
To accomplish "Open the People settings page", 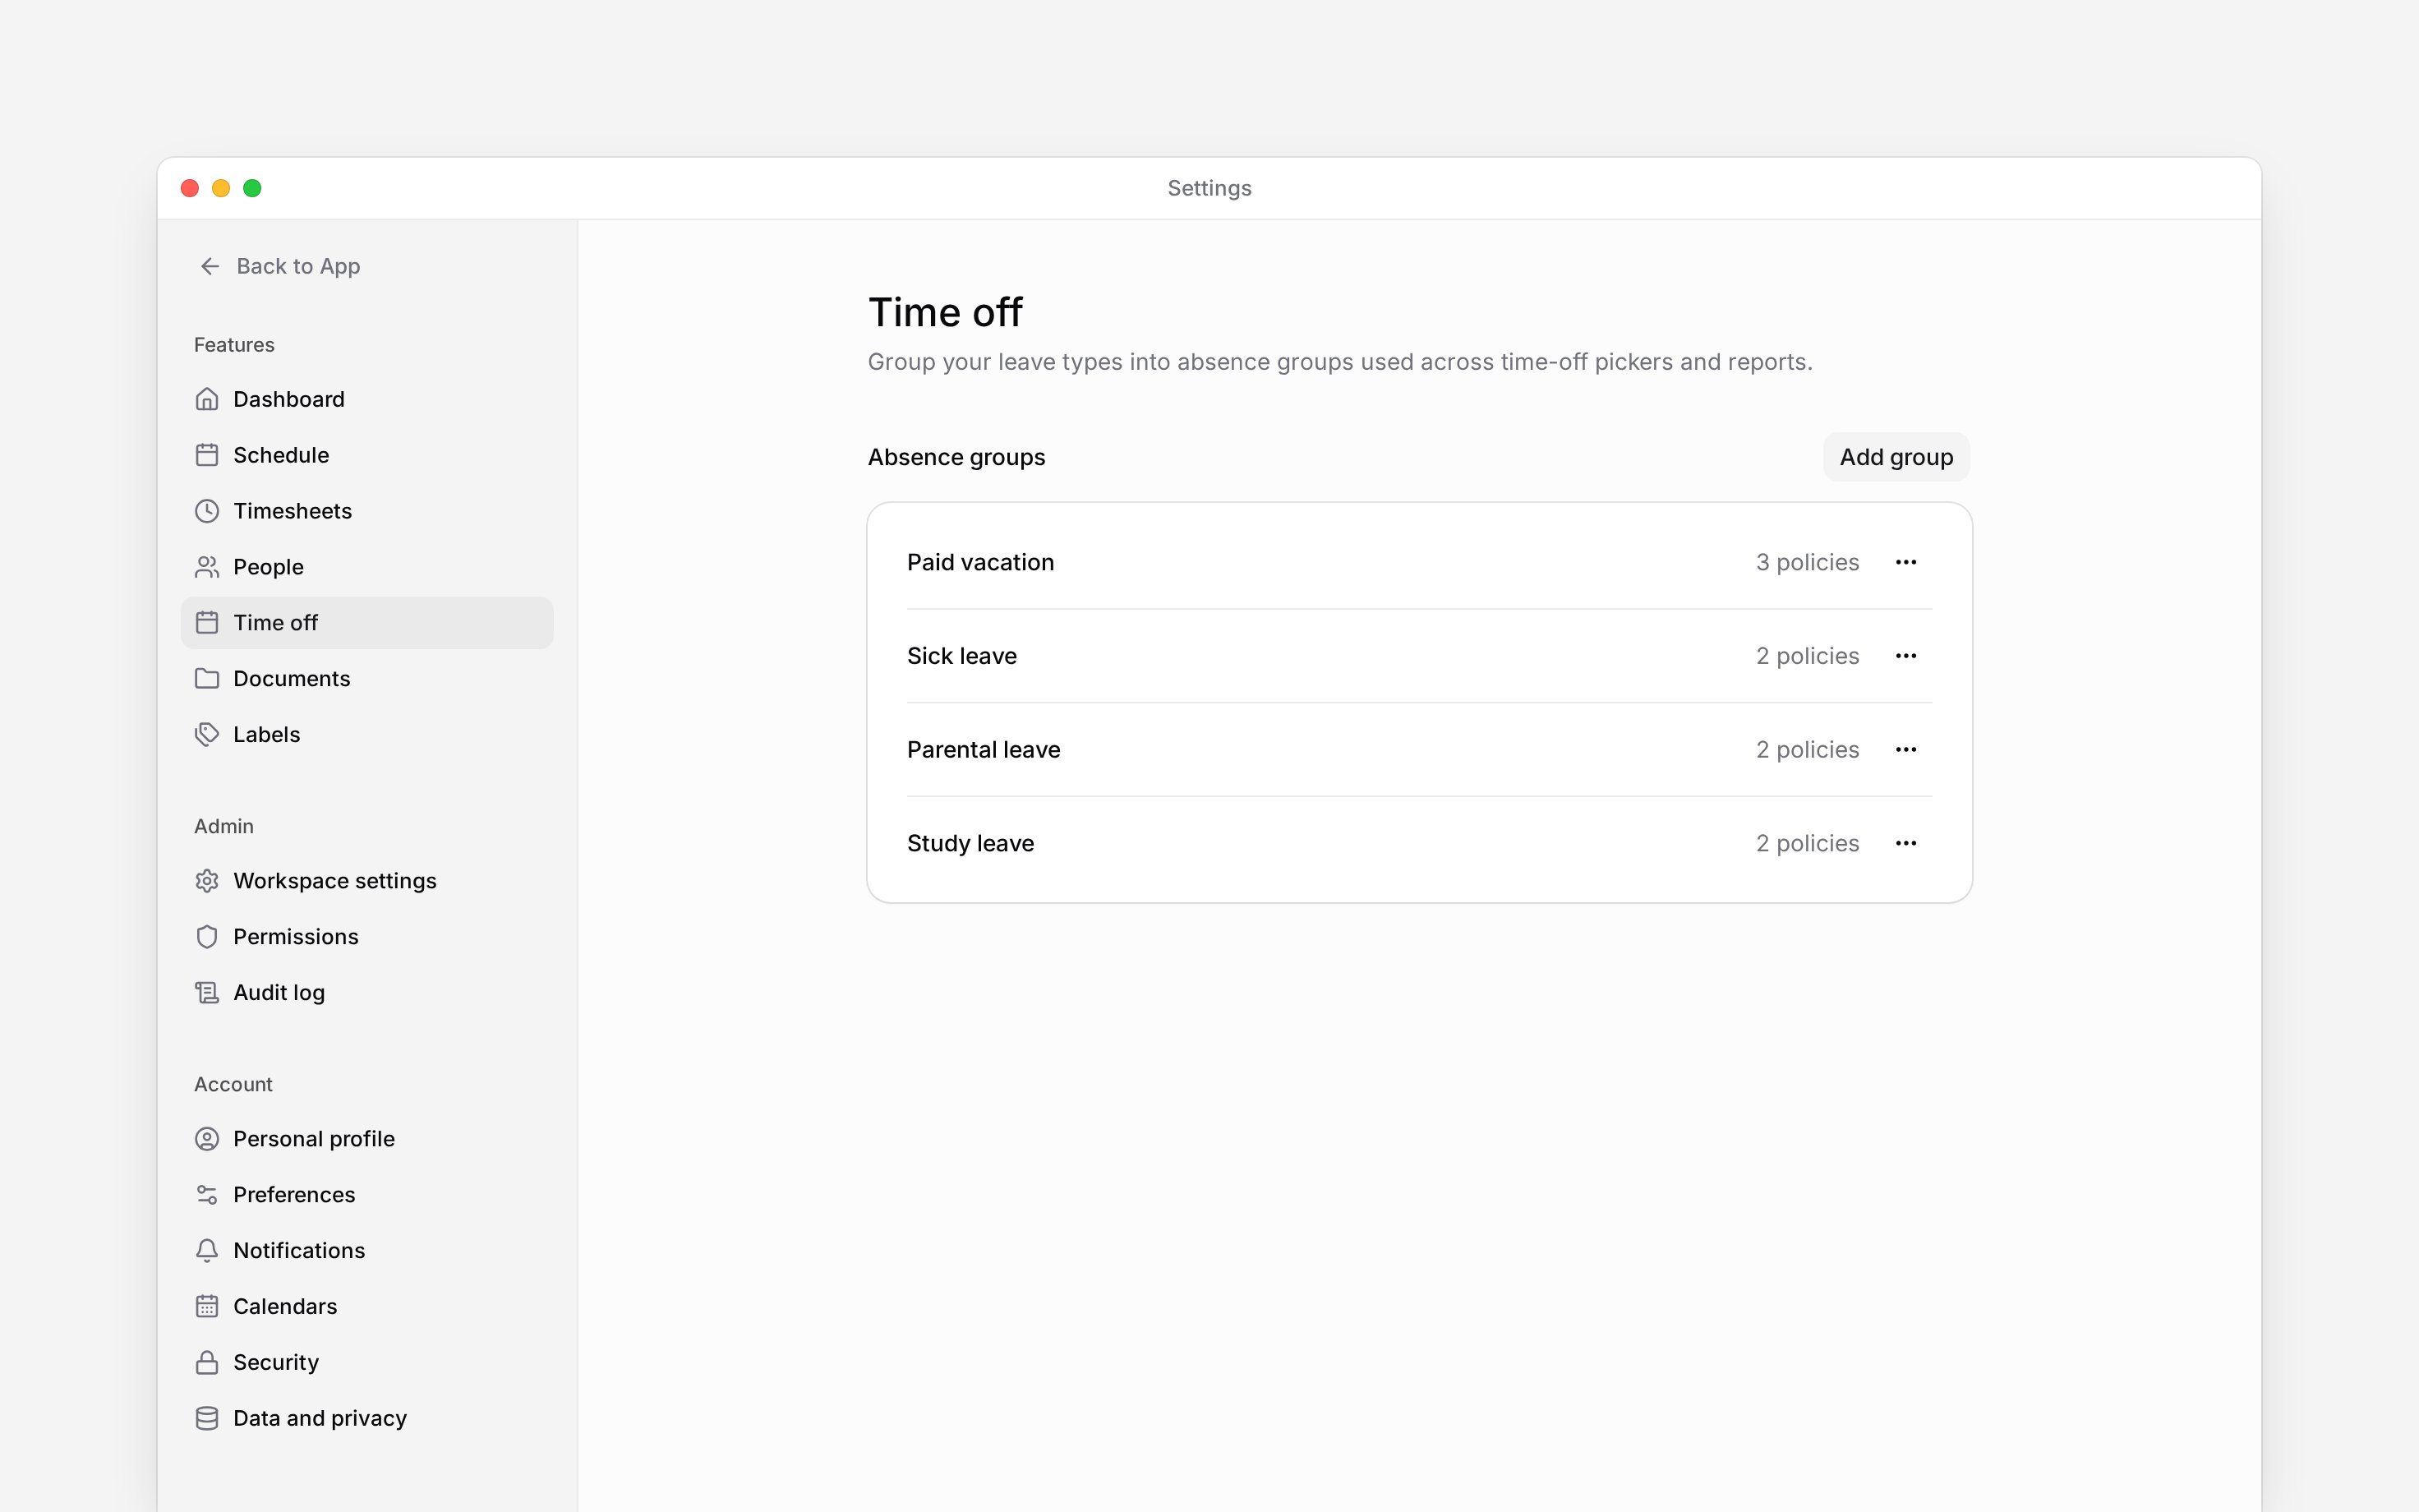I will (366, 567).
